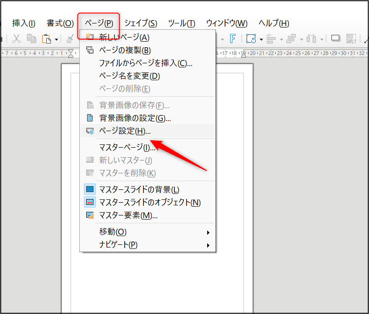Close the ページ(P) menu from menu bar

[x=99, y=23]
